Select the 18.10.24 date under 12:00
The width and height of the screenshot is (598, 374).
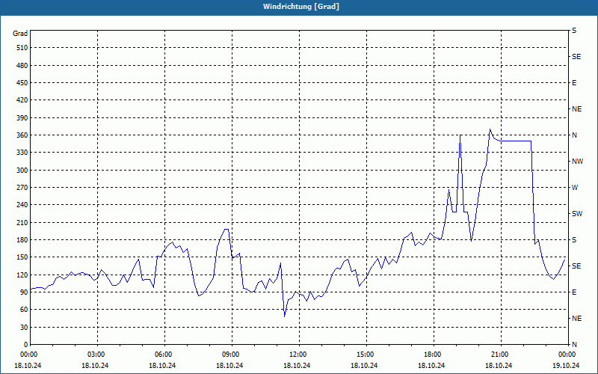click(297, 365)
